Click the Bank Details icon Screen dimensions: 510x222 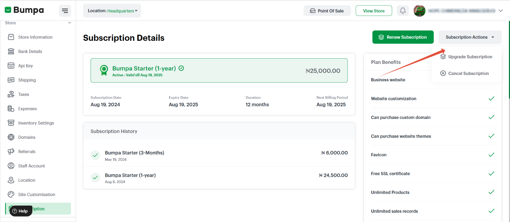coord(11,51)
